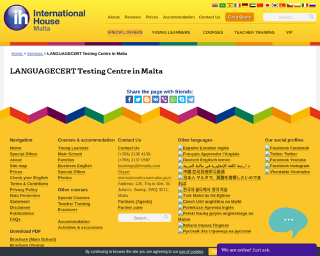Open Business English footer link
Image resolution: width=320 pixels, height=256 pixels.
(75, 166)
